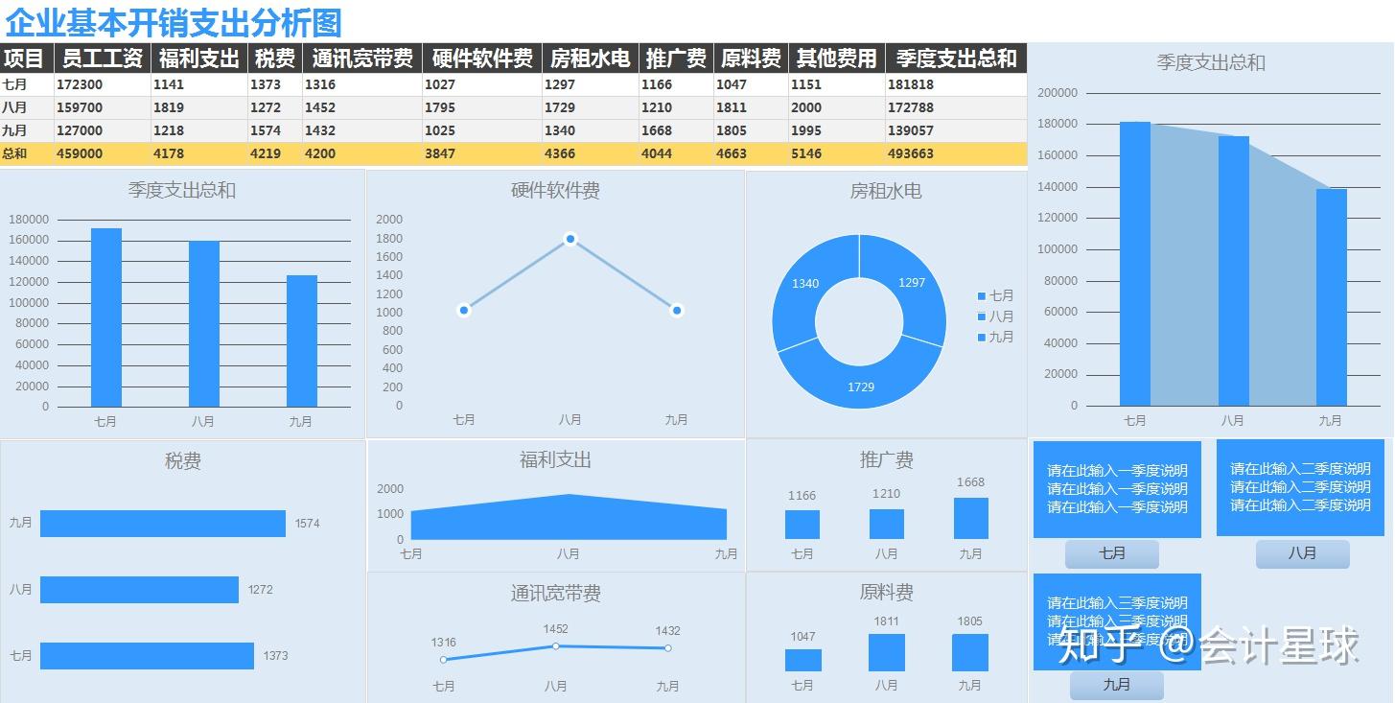
Task: Click 八月 legend swatch in 房租水电 chart
Action: tap(981, 316)
